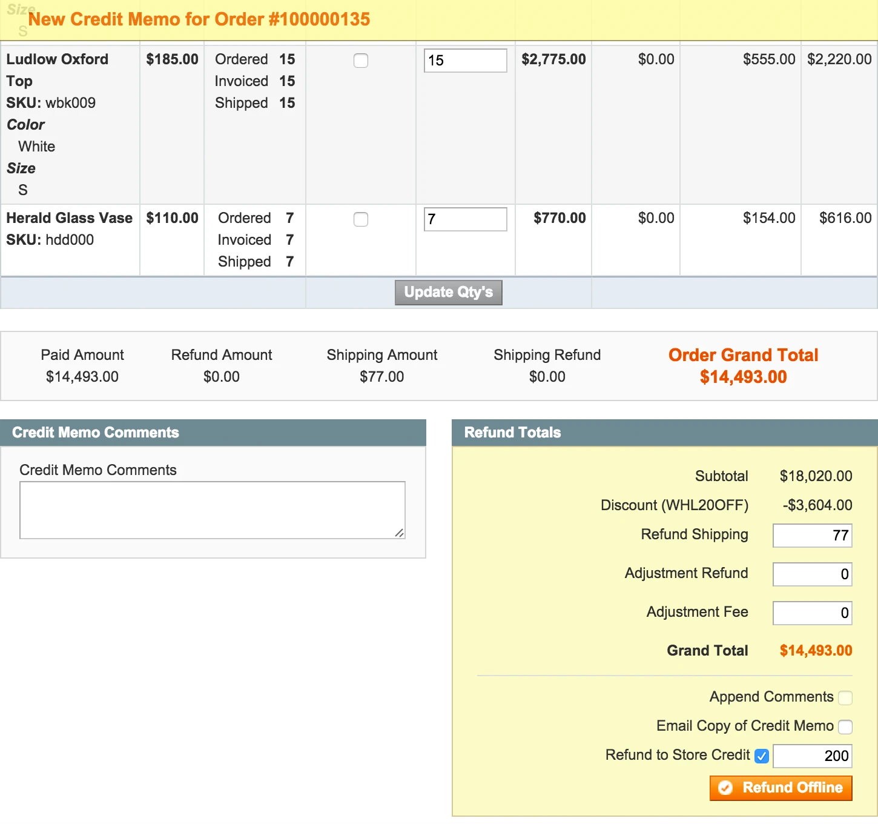Check Email Copy of Credit Memo
Screen dimensions: 878x824
(845, 726)
